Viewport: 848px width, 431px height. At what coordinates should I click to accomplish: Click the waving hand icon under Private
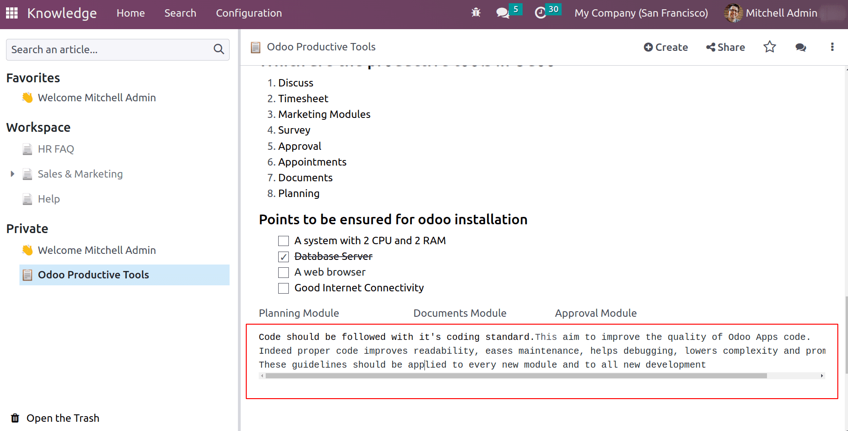point(27,250)
